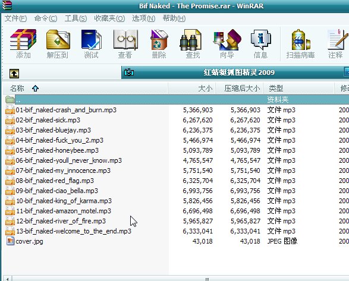Select 02-bif_naked-sick.mp3 file
This screenshot has width=349, height=281.
[x=48, y=120]
